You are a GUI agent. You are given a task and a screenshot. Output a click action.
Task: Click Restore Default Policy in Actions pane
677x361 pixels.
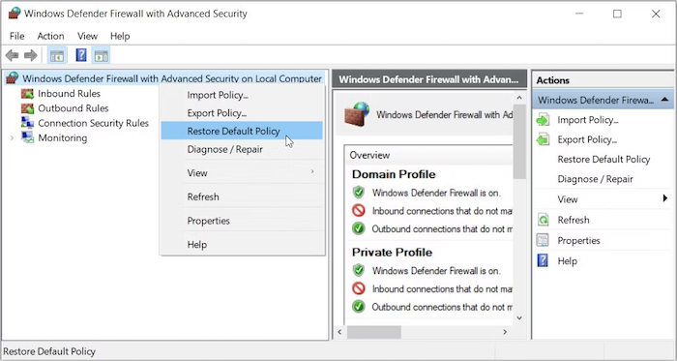tap(603, 160)
